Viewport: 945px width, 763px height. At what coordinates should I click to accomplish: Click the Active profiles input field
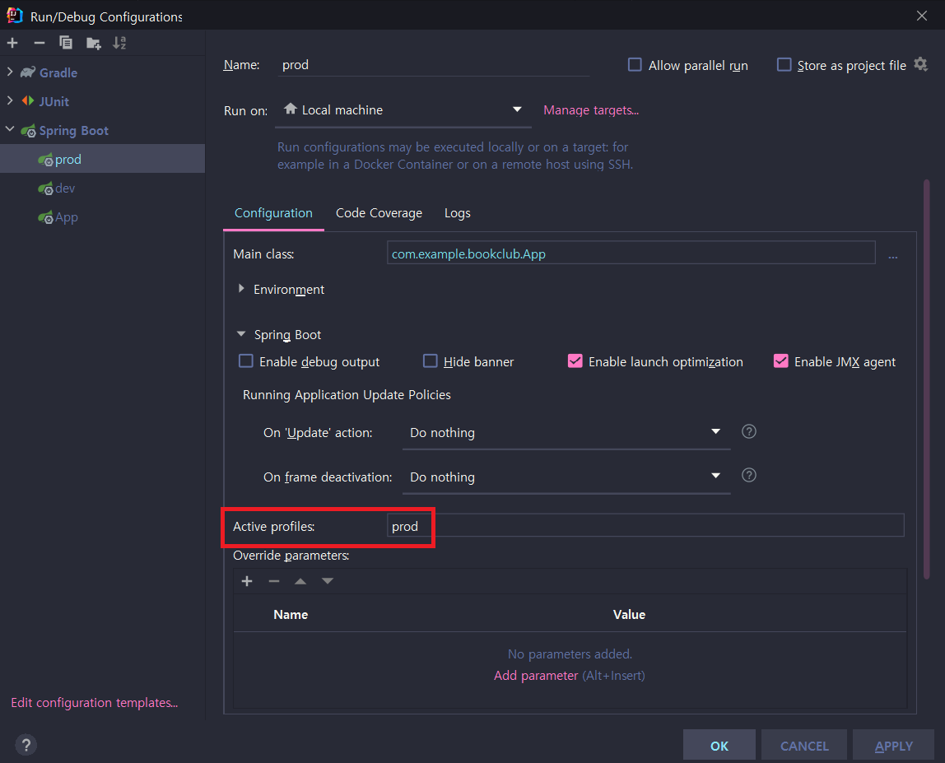645,525
